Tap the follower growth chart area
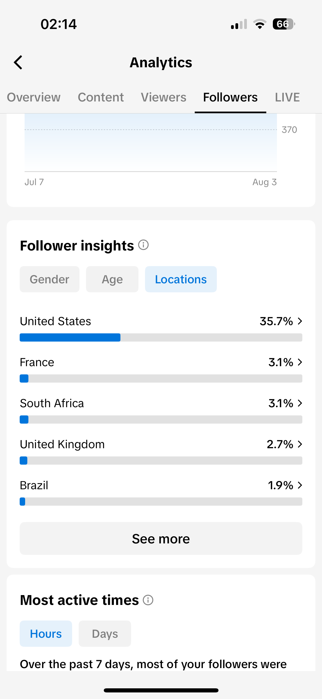Image resolution: width=322 pixels, height=699 pixels. point(151,142)
